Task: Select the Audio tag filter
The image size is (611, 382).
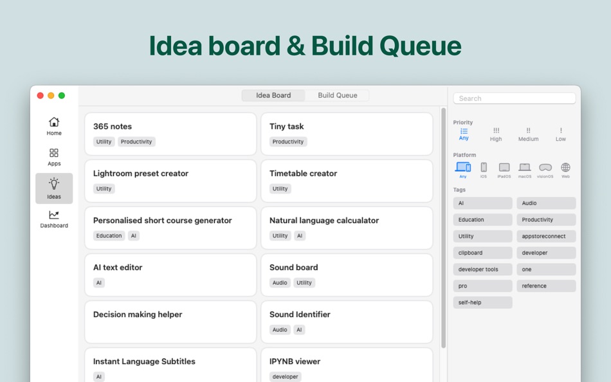Action: pos(546,203)
